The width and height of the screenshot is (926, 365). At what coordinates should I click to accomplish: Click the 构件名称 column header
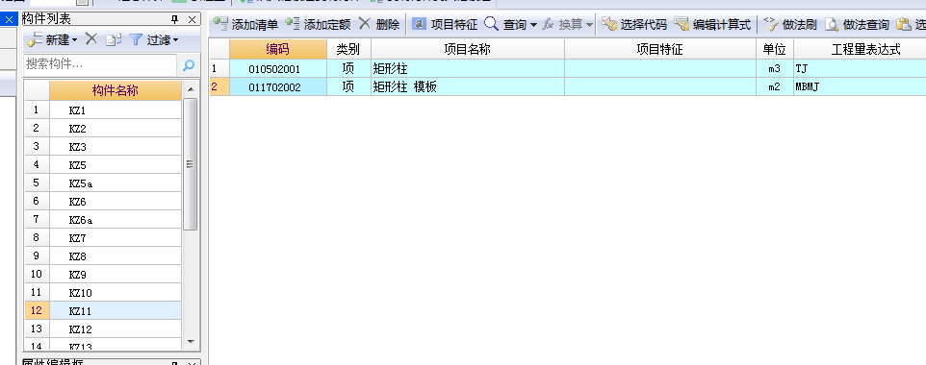(x=116, y=90)
